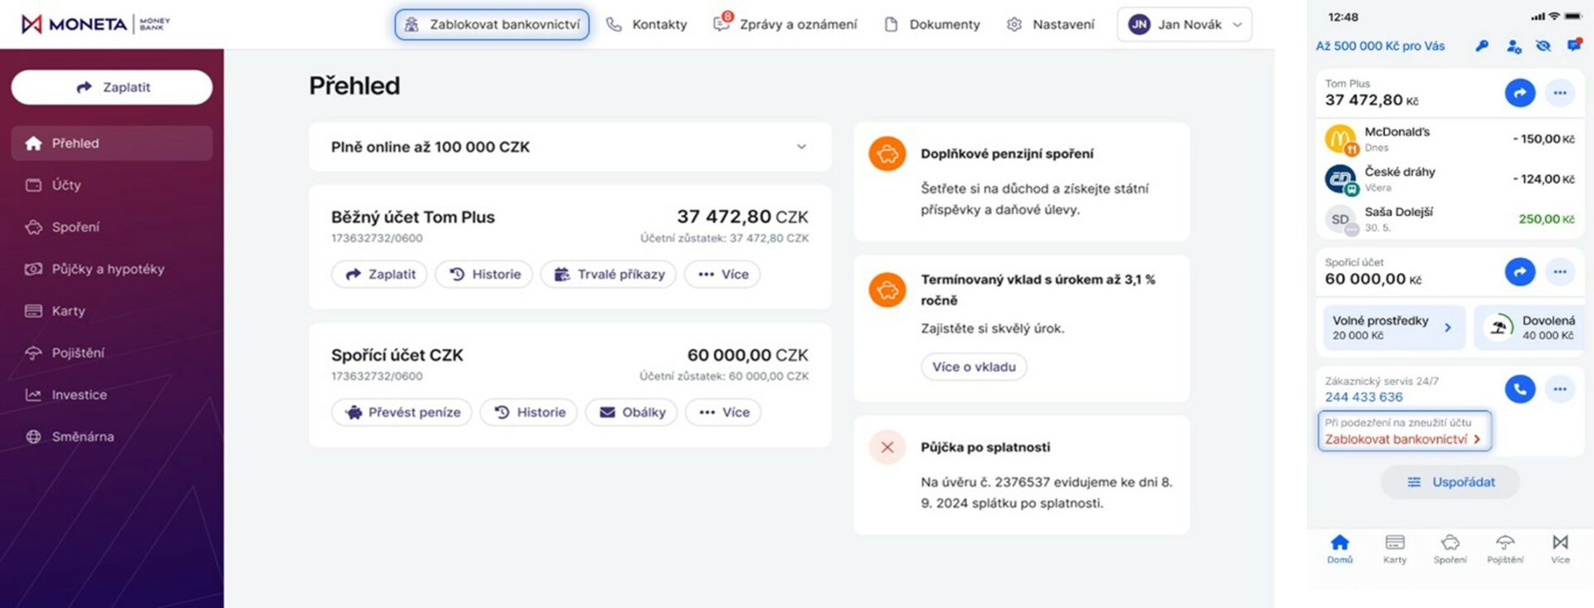Open Historie for Běžný účet Tom Plus

pos(484,275)
